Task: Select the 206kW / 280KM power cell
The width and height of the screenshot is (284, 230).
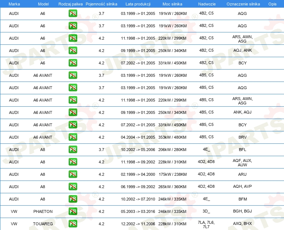Action: click(172, 150)
